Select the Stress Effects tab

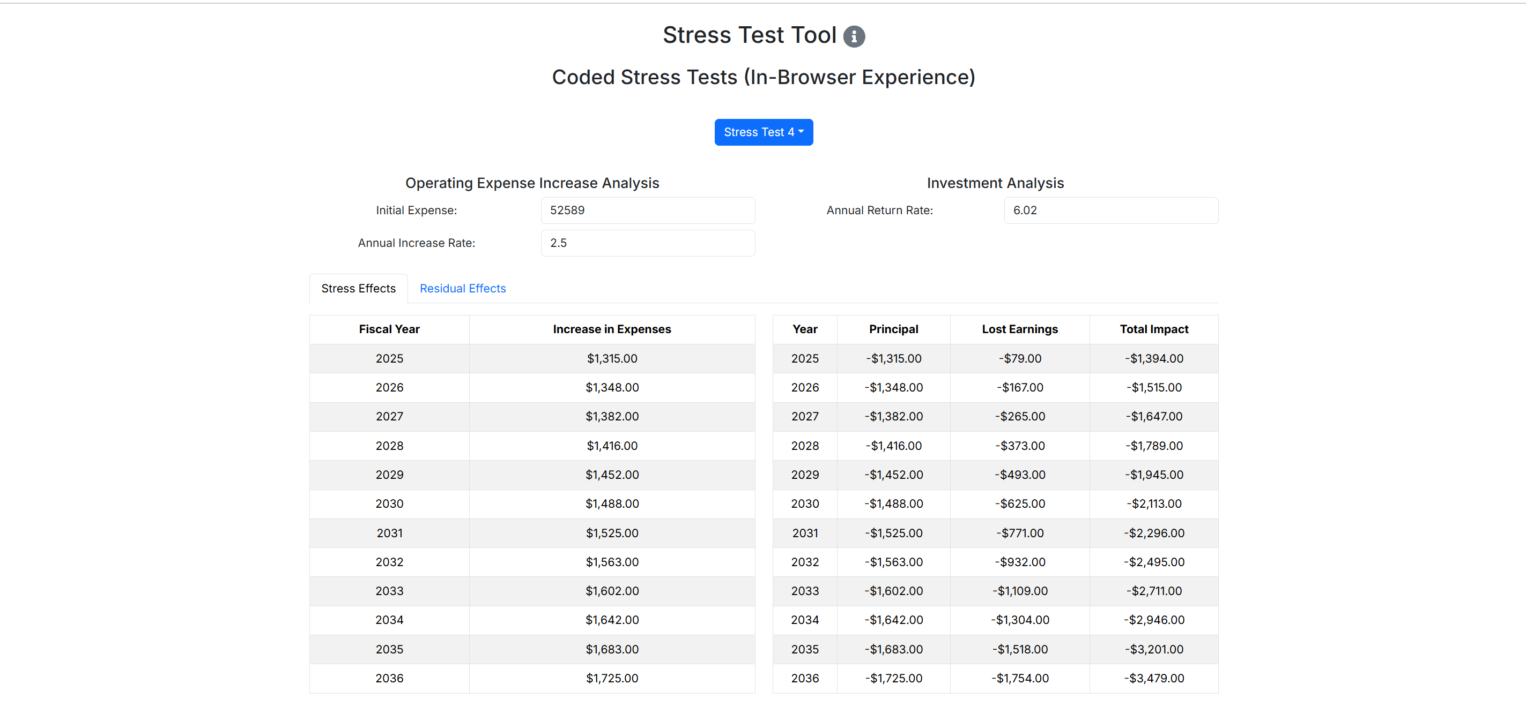(x=358, y=288)
